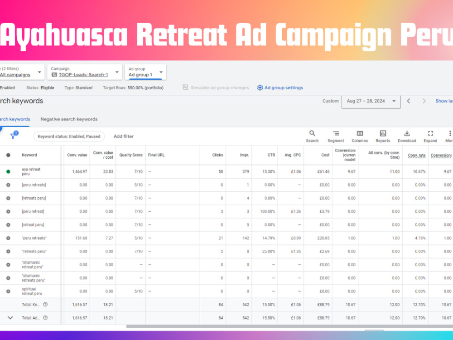Toggle status dot for [peru retreats]

(8, 185)
